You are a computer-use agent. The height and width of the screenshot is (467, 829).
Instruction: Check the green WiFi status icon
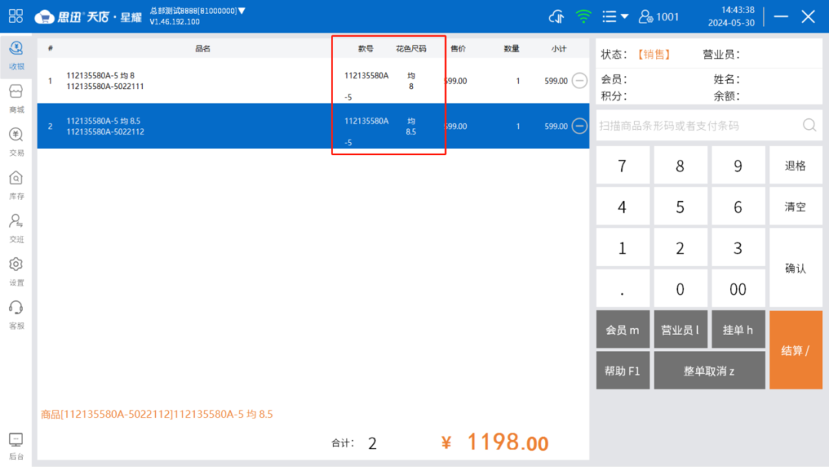coord(583,15)
